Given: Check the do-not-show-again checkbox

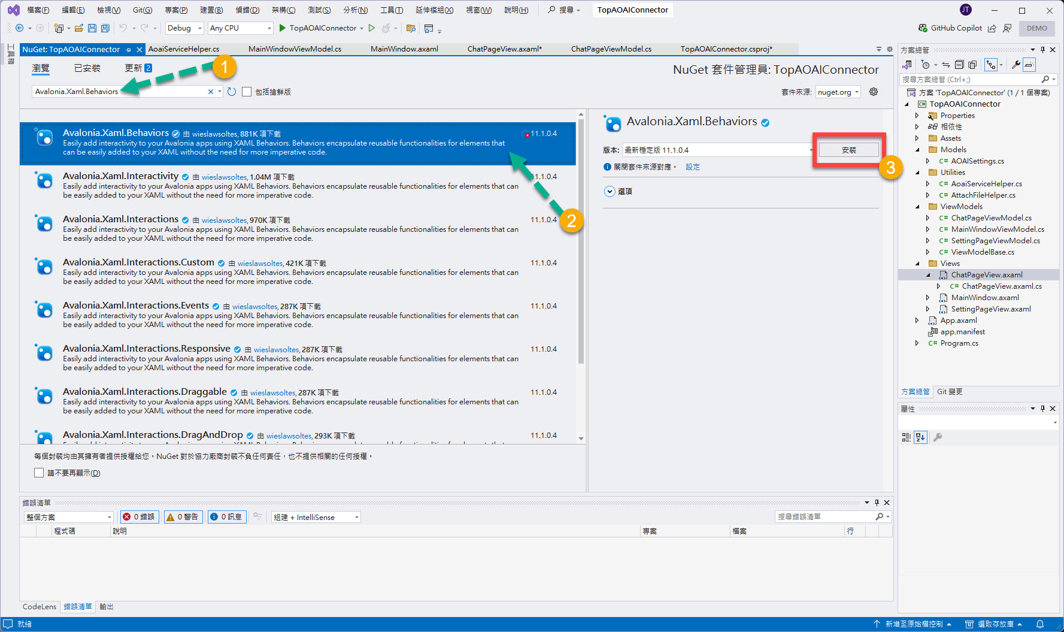Looking at the screenshot, I should coord(39,473).
